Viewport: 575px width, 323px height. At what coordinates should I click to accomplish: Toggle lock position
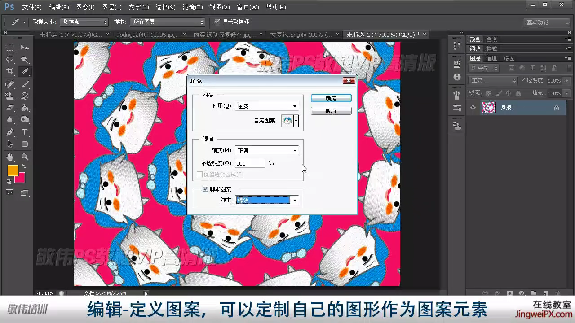[509, 93]
